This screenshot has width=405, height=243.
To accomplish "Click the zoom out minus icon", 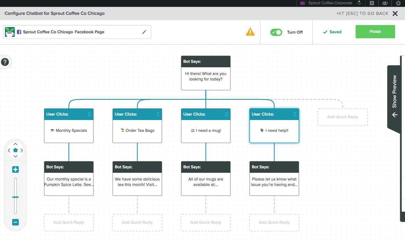I will (x=15, y=222).
